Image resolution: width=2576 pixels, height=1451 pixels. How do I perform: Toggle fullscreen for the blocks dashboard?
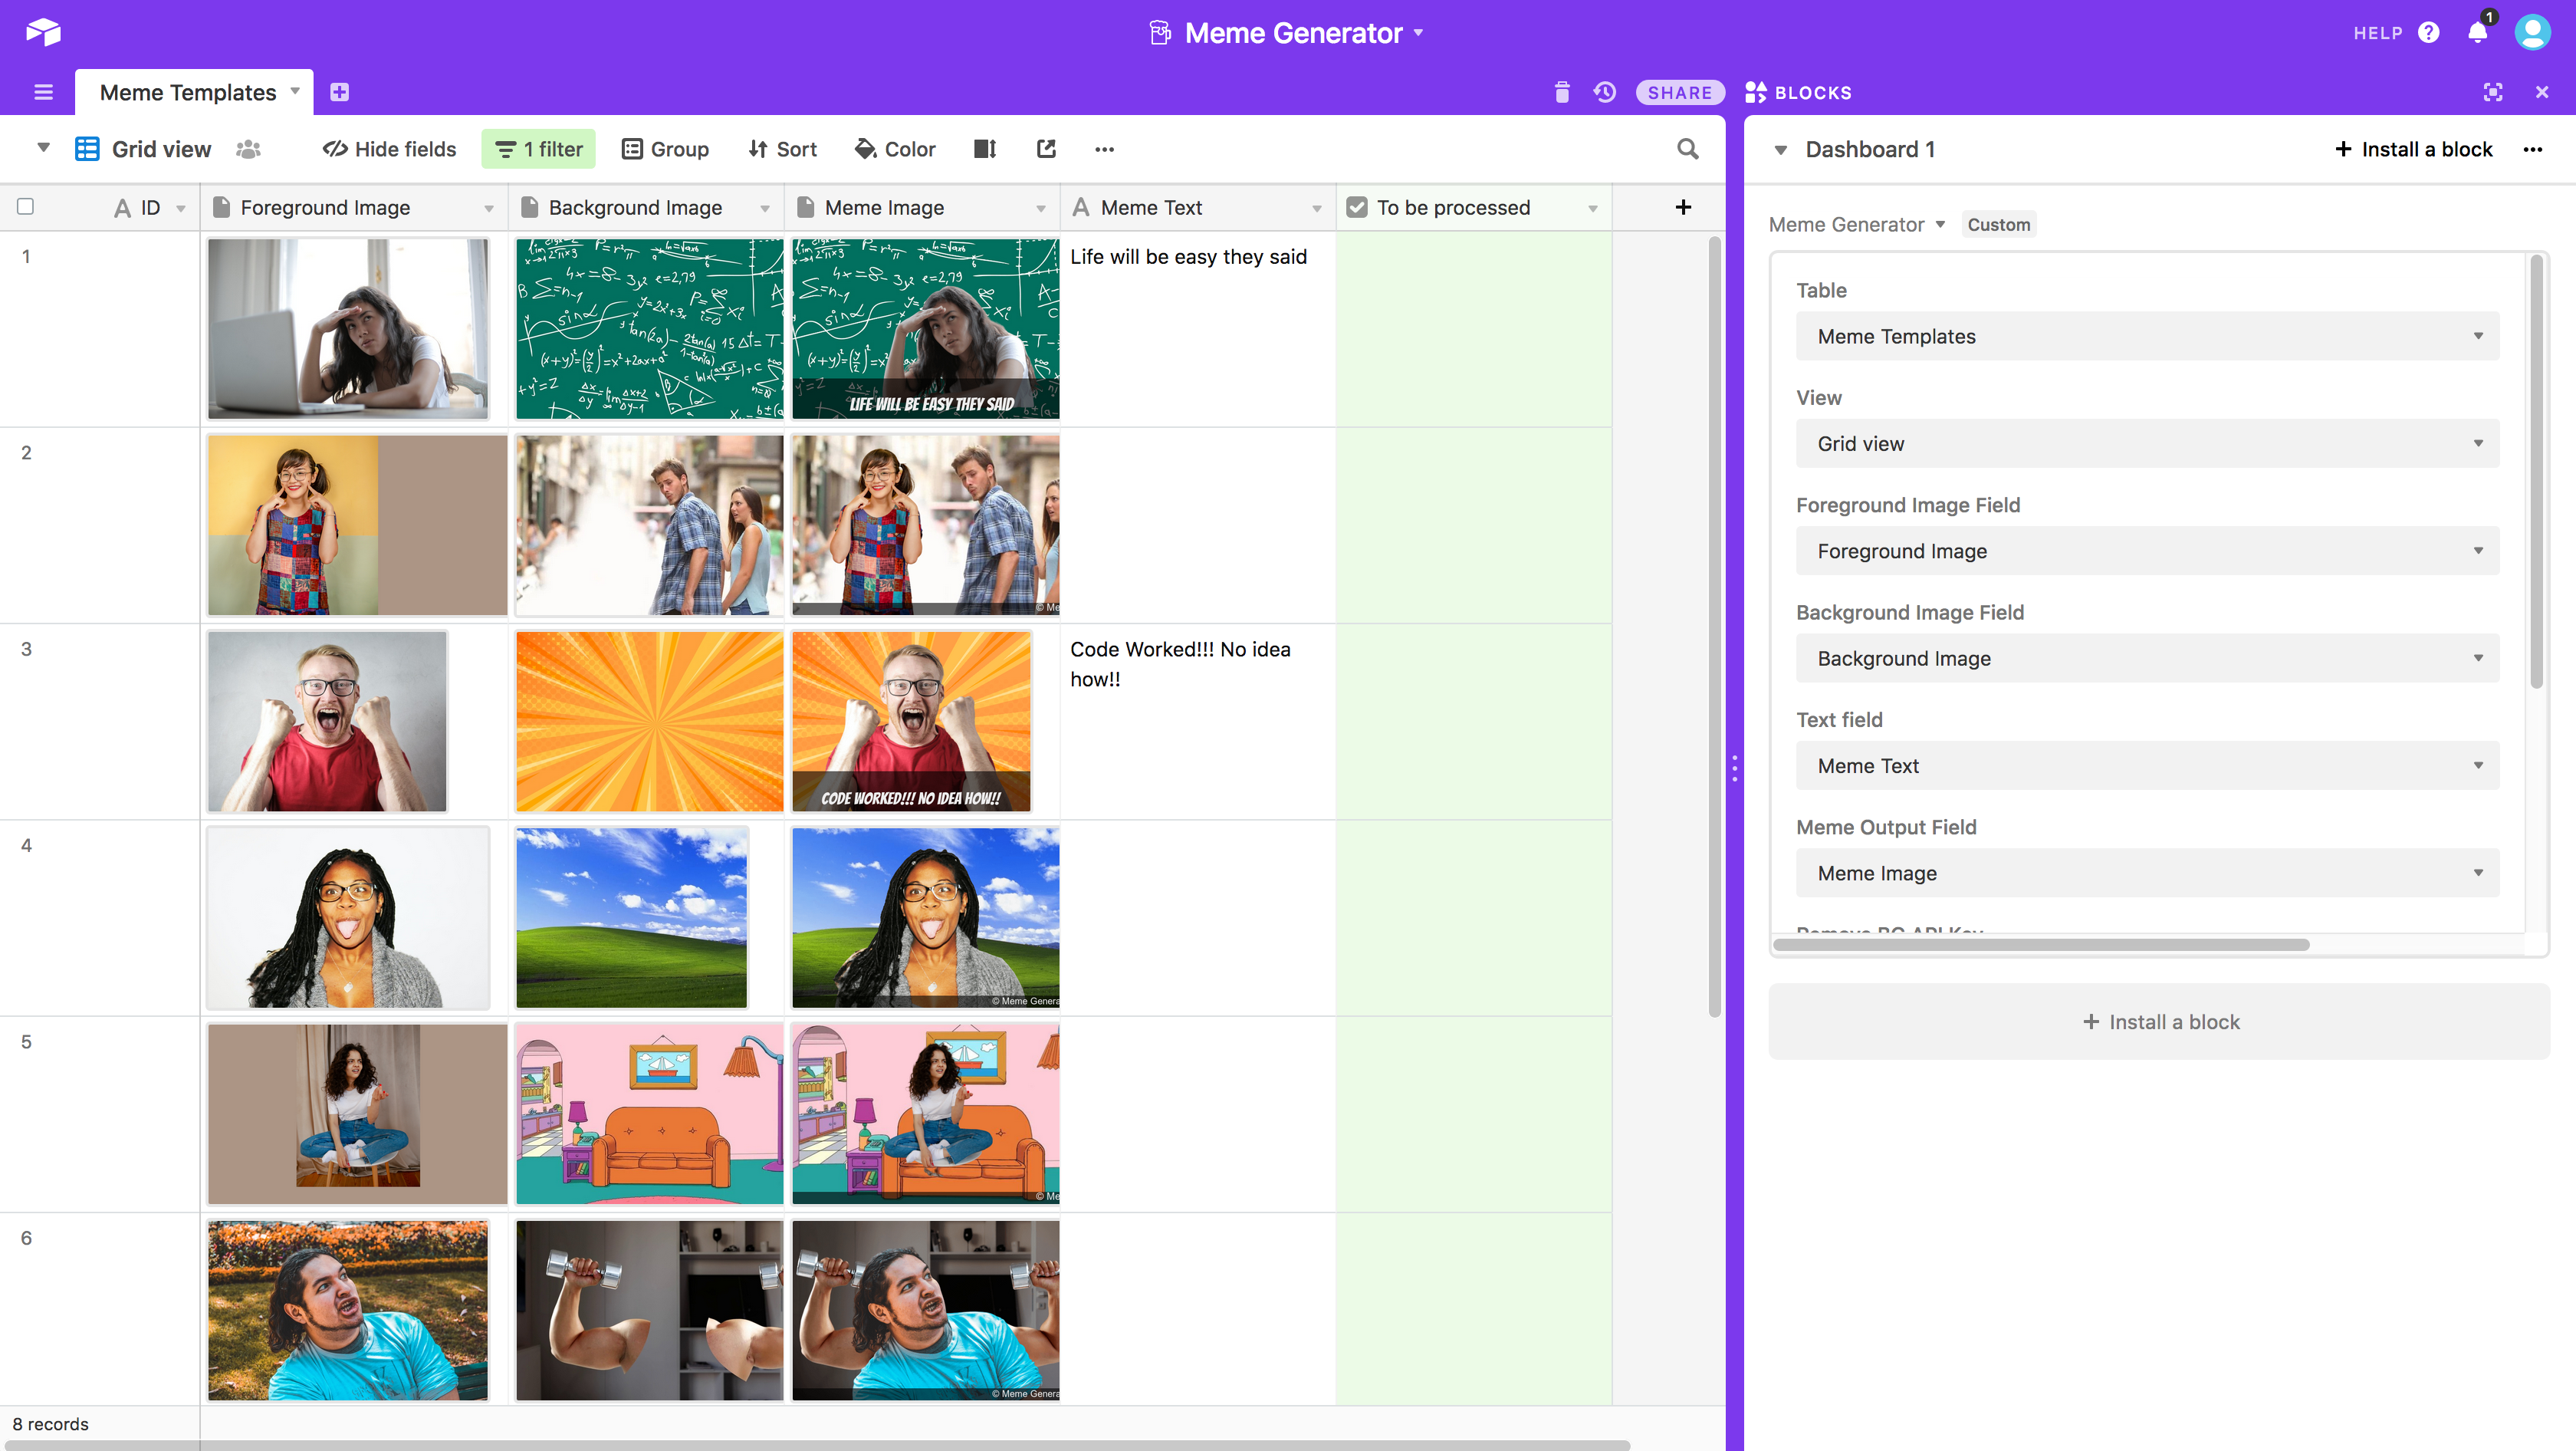[x=2492, y=92]
